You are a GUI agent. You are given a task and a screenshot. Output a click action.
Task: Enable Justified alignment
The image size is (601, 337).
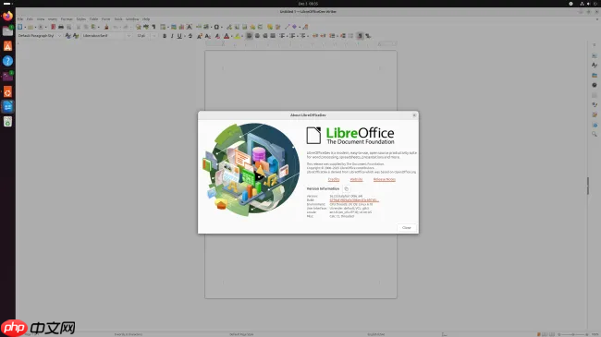coord(273,36)
